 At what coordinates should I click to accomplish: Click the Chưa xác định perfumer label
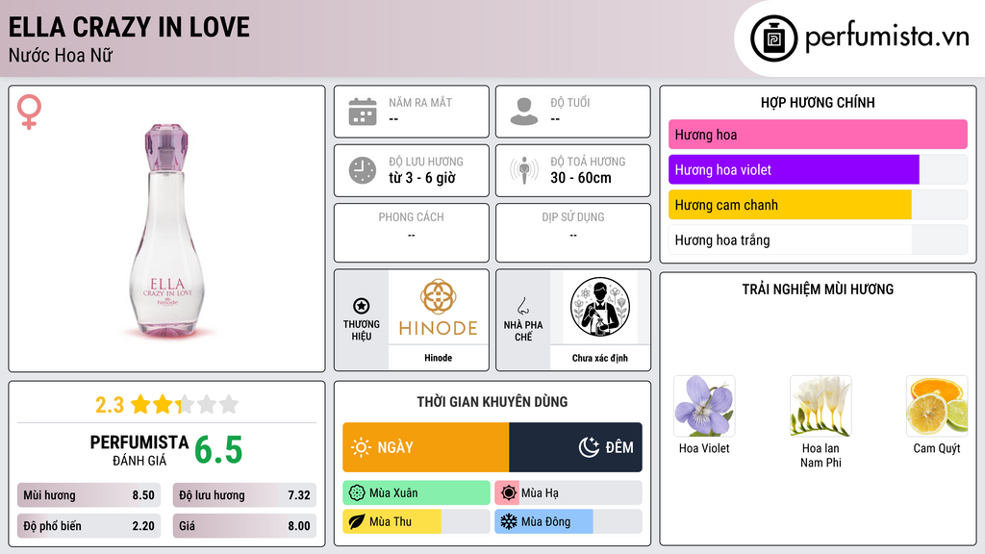600,358
